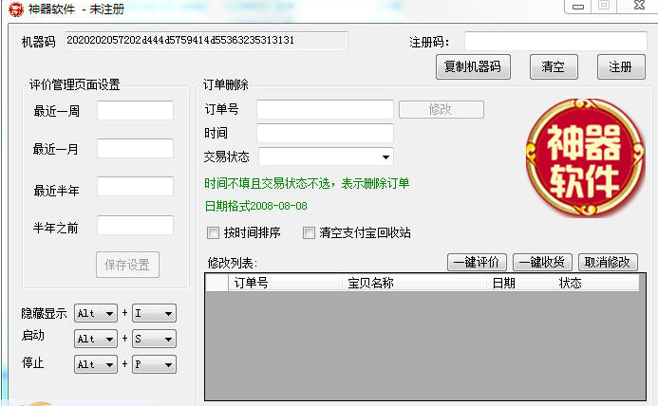Viewport: 658px width, 406px height.
Task: Open the 隐藏显示 key dropdown showing I
Action: coord(154,313)
